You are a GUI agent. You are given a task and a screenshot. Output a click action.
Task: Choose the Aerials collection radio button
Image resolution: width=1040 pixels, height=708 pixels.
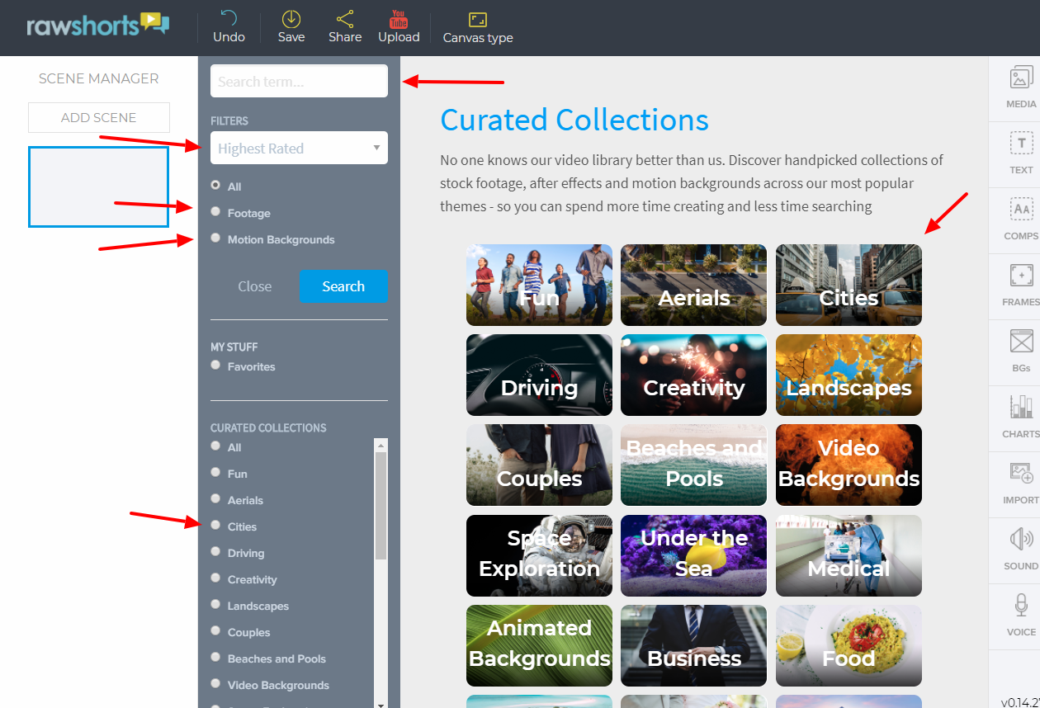point(215,498)
